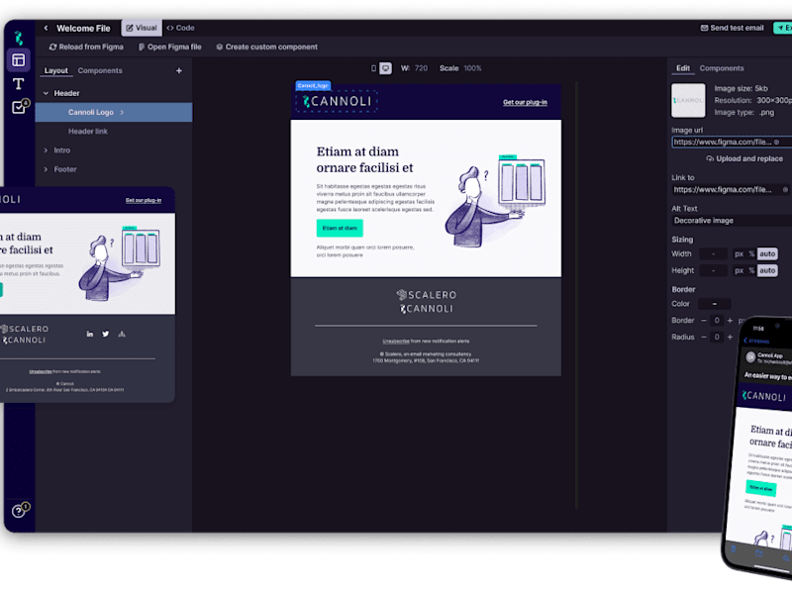Go back using arrow beside Welcome File
Viewport: 792px width, 594px height.
46,29
